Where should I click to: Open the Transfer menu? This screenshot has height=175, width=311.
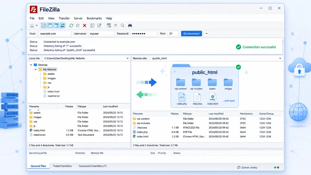pos(64,18)
